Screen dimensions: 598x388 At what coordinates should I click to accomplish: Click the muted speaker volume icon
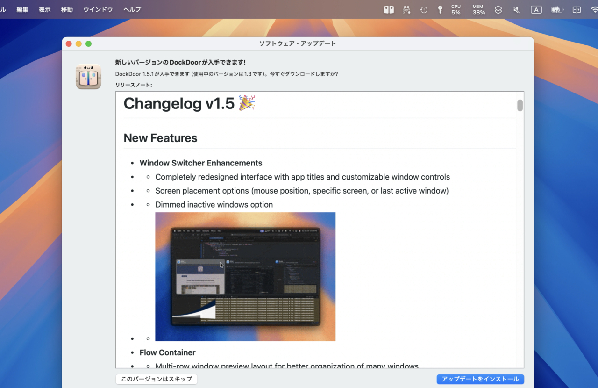516,9
